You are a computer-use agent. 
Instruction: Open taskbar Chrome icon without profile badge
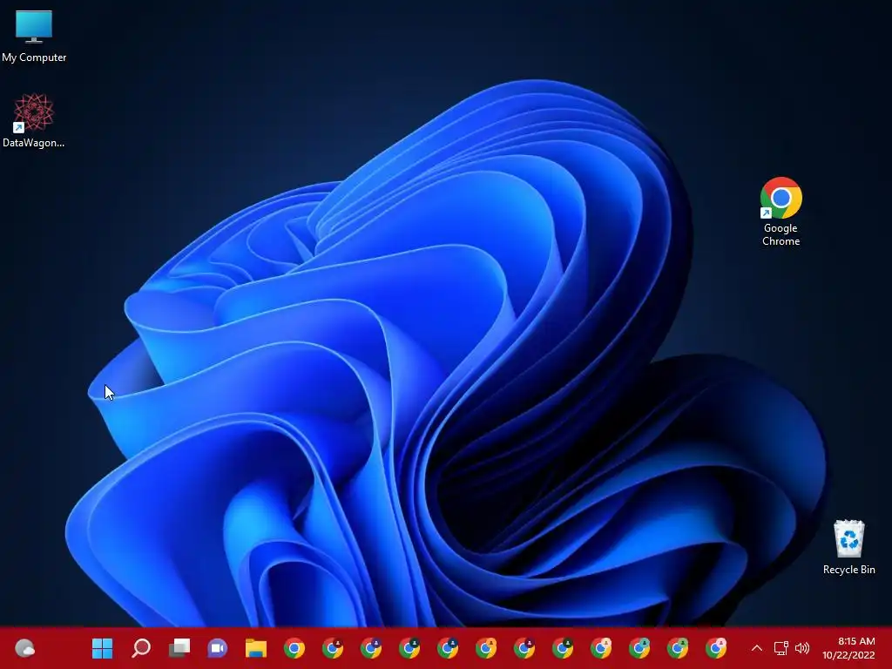pyautogui.click(x=294, y=648)
